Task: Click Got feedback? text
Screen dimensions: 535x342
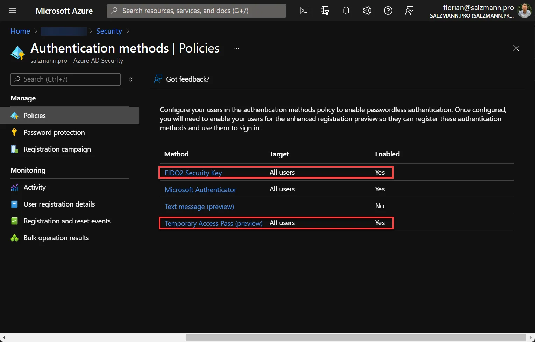Action: pyautogui.click(x=188, y=79)
